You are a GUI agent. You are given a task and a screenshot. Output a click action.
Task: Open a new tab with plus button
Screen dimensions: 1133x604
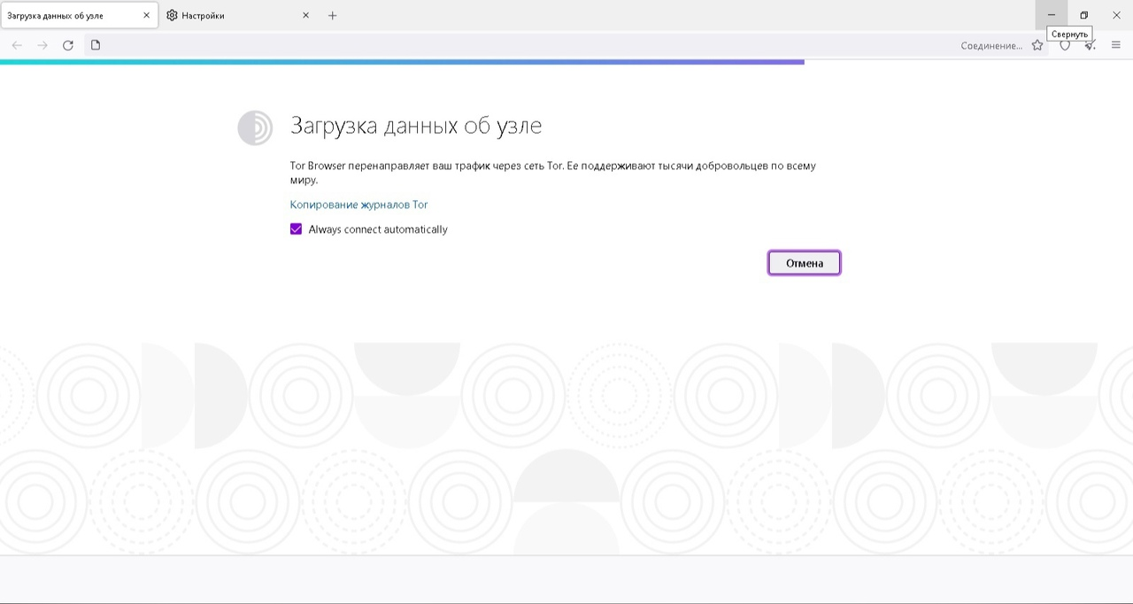click(332, 15)
